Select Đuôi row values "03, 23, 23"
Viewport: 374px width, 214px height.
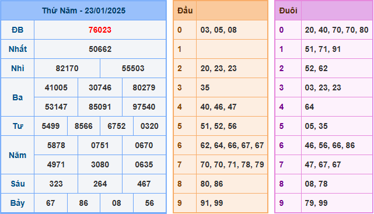(x=323, y=87)
